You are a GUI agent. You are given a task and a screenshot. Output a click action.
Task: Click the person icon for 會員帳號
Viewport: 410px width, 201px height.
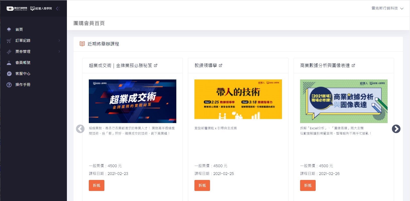coord(9,63)
